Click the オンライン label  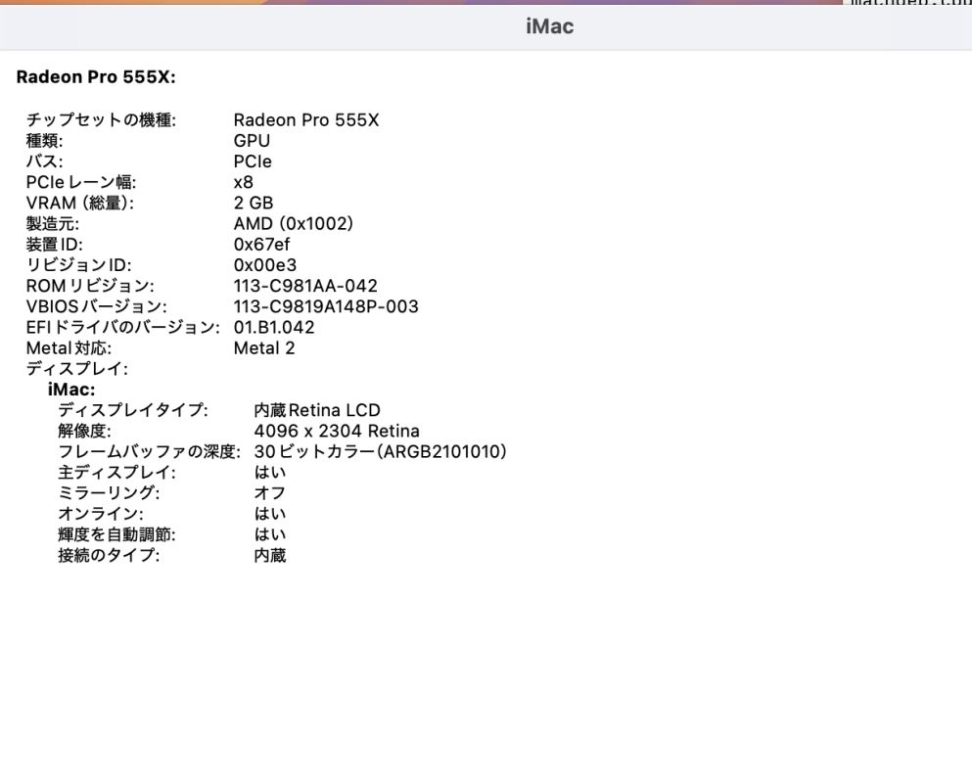tap(101, 514)
